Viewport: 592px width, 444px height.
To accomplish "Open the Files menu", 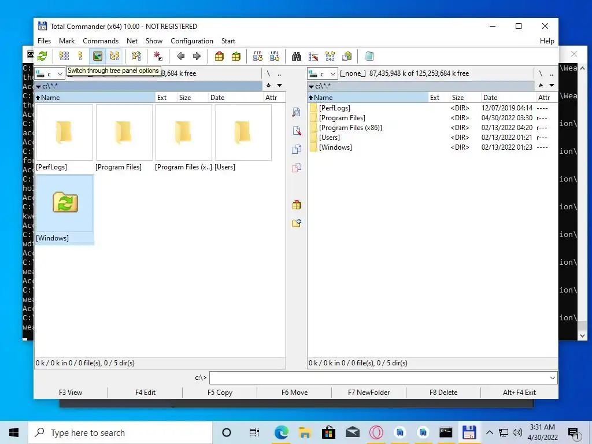I will [x=44, y=41].
